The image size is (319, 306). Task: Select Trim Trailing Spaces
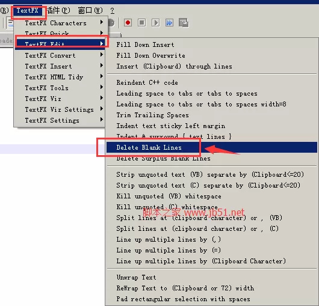212,115
